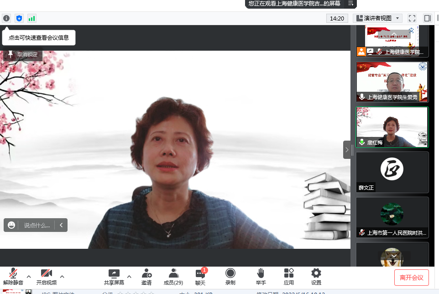The image size is (439, 294).
Task: Open Apps (应用) icon
Action: [x=288, y=277]
